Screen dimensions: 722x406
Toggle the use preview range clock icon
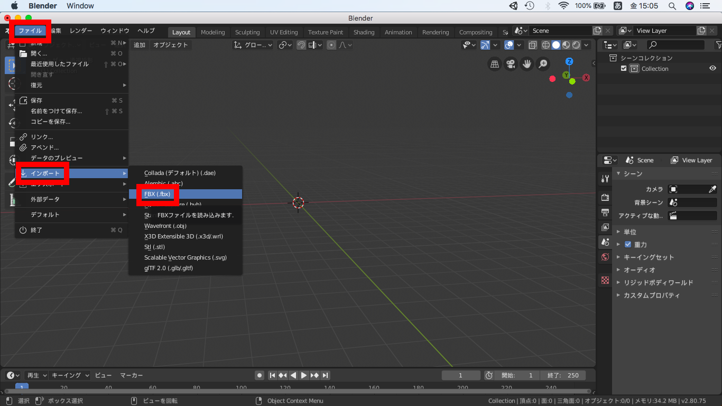(x=489, y=375)
